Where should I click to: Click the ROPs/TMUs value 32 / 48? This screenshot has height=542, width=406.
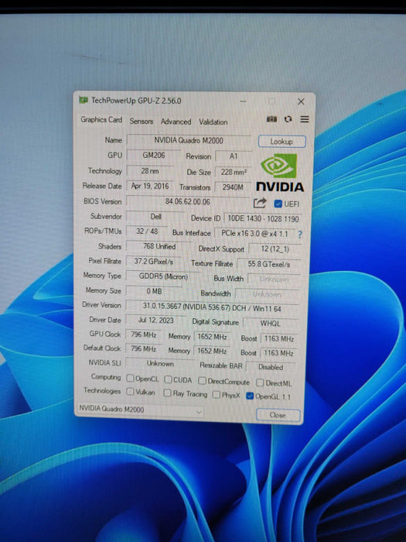[x=147, y=232]
